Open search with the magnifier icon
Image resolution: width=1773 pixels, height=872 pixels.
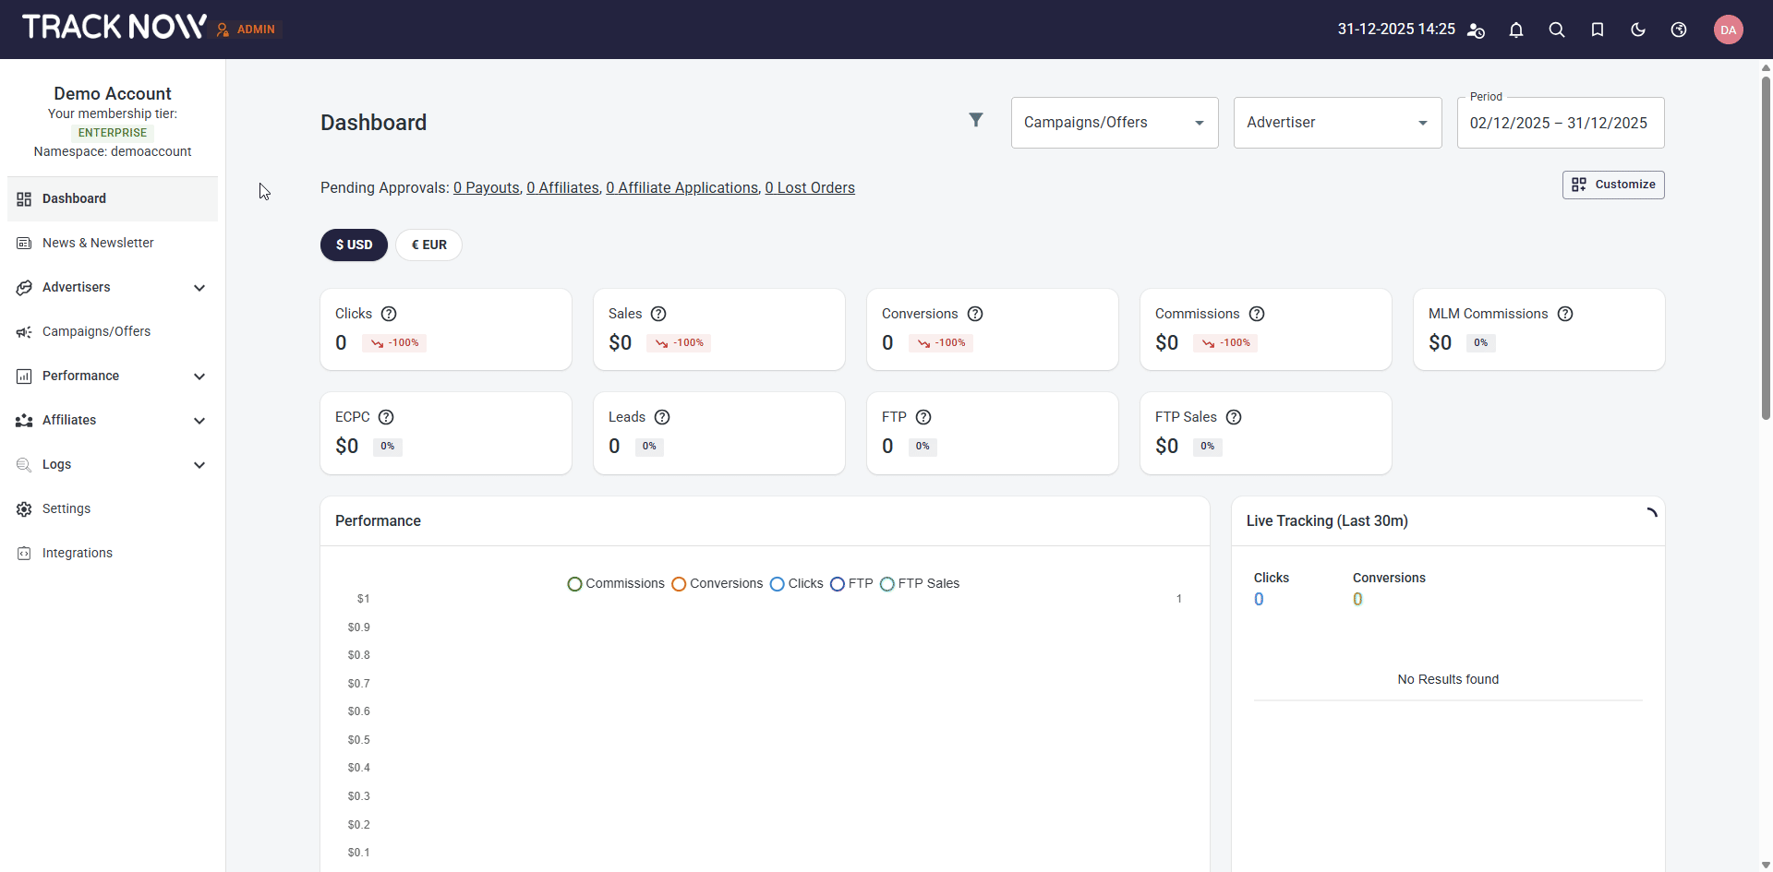pyautogui.click(x=1556, y=30)
